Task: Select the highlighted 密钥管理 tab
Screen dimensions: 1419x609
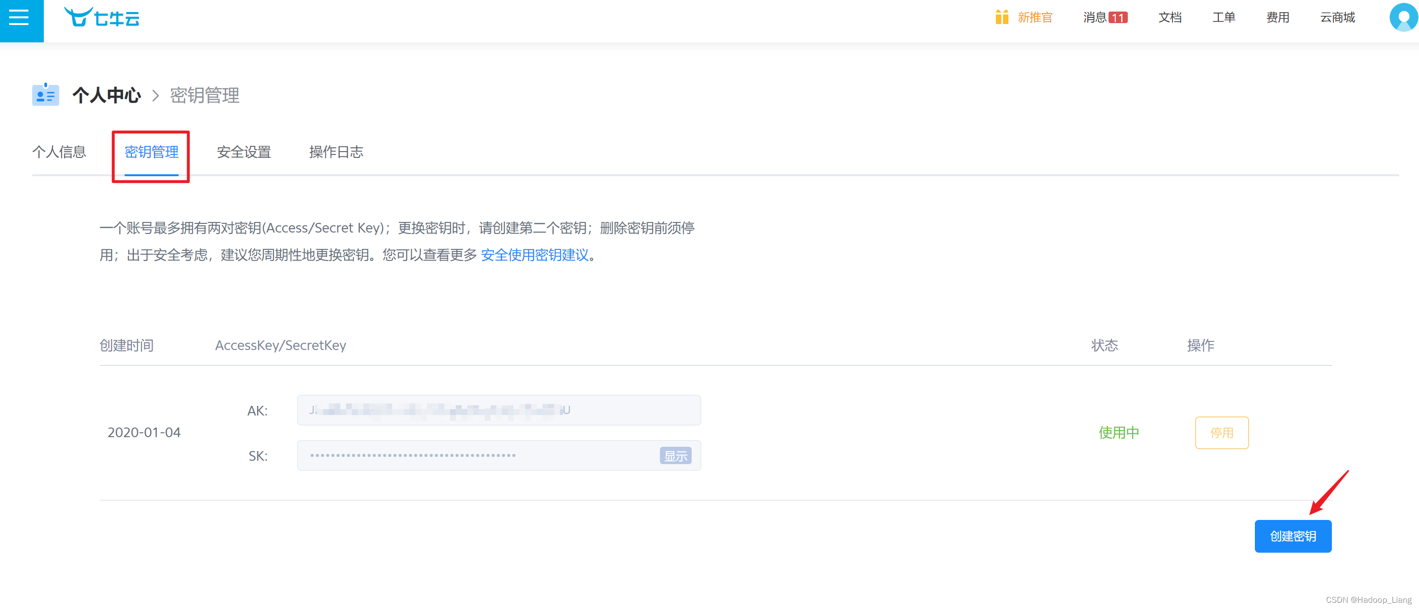Action: [x=151, y=153]
